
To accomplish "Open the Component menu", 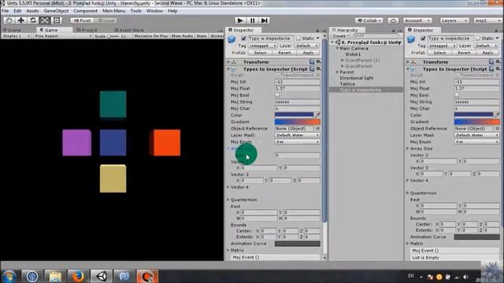I will point(85,11).
